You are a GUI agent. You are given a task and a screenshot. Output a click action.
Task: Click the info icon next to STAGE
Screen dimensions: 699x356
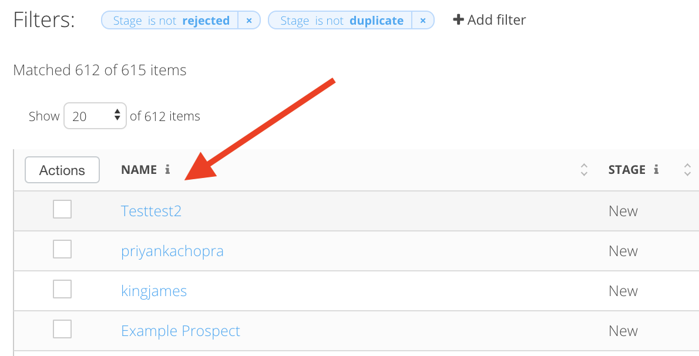pyautogui.click(x=656, y=170)
